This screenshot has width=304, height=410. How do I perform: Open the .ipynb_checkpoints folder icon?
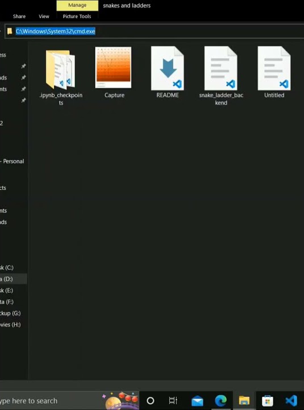(61, 69)
